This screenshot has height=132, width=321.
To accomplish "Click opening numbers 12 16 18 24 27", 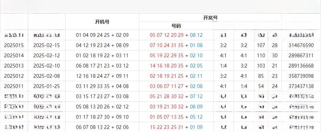I will pyautogui.click(x=93, y=76).
